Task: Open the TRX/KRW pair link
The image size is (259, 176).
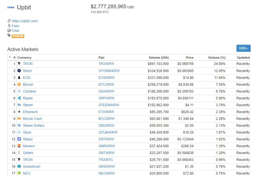Action: 107,64
